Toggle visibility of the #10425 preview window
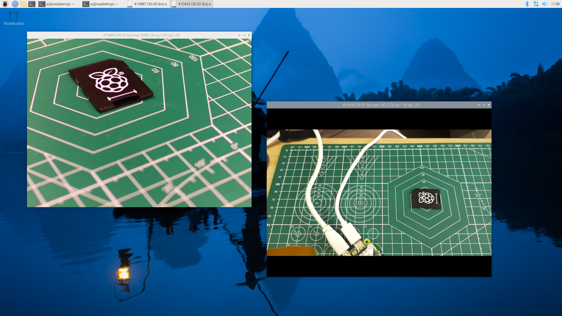This screenshot has height=316, width=562. pyautogui.click(x=190, y=4)
